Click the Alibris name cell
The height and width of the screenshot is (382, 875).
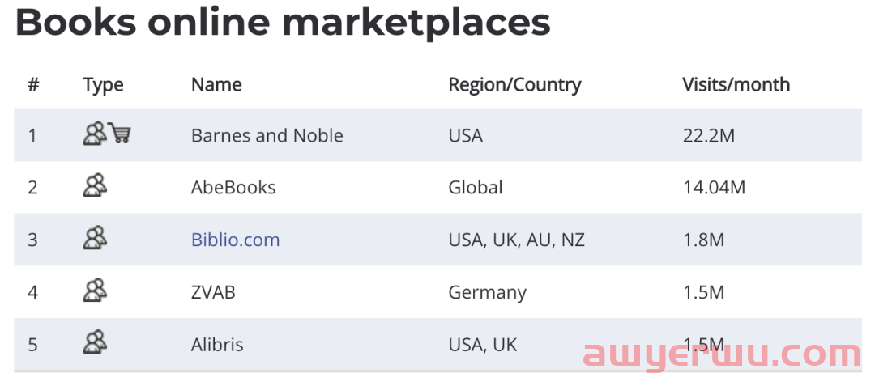click(x=217, y=345)
